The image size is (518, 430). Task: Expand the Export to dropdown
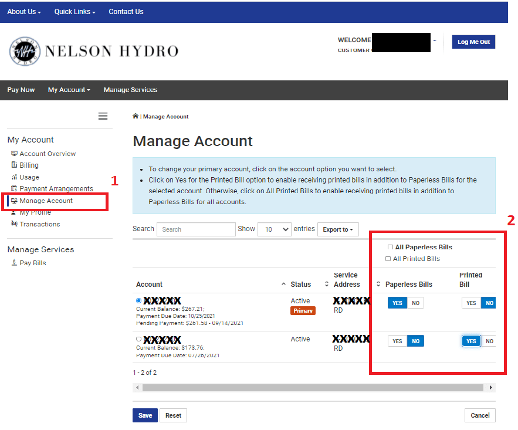[338, 229]
